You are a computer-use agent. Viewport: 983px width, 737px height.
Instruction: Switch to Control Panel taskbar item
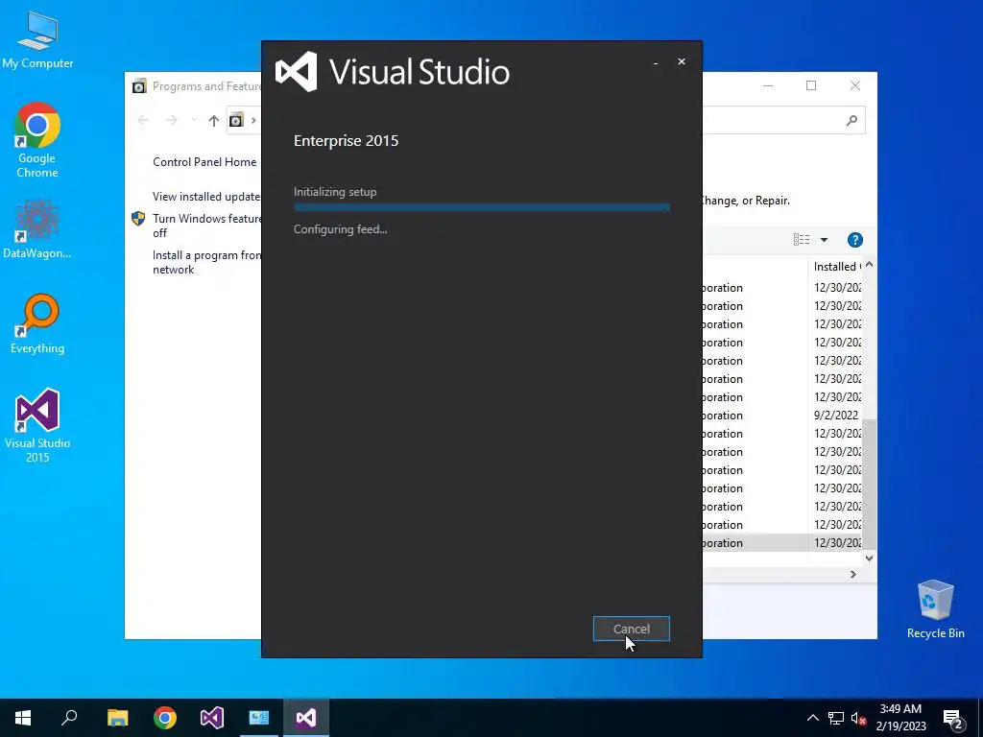[x=259, y=718]
